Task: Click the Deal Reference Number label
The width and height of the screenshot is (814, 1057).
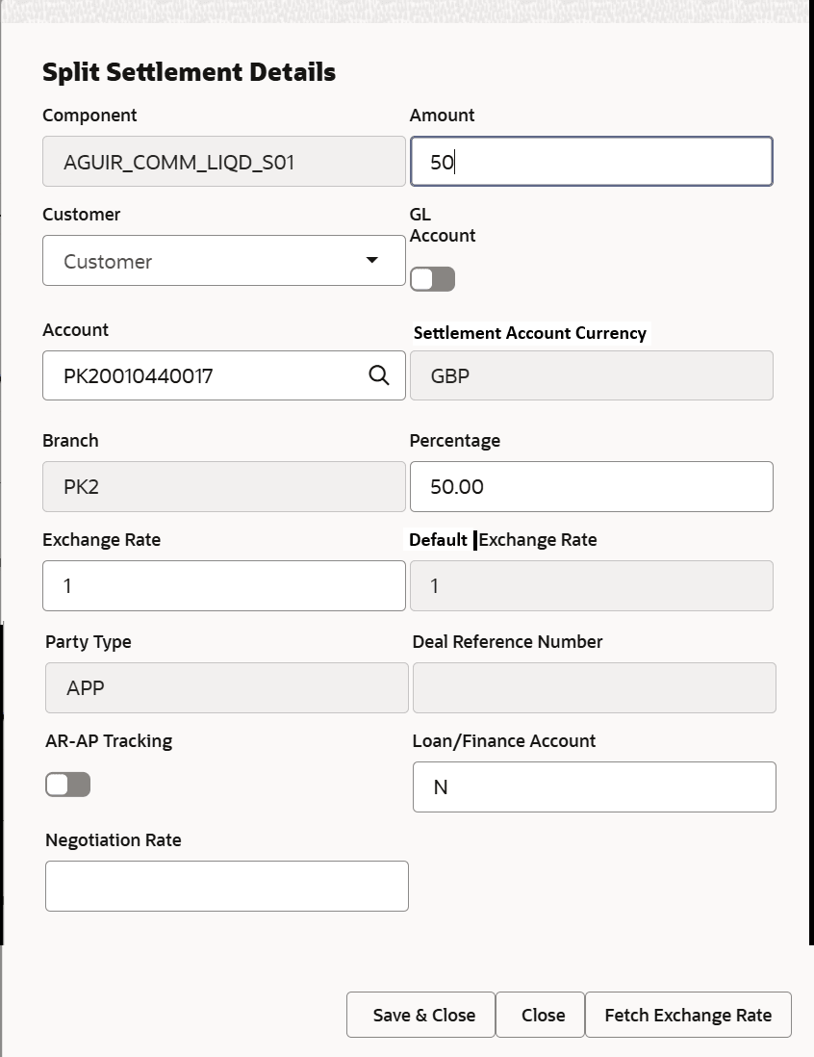Action: [507, 642]
